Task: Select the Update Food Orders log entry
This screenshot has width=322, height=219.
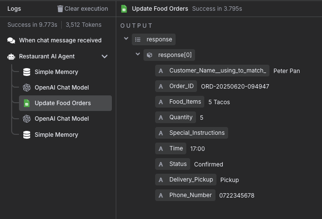Action: 65,103
